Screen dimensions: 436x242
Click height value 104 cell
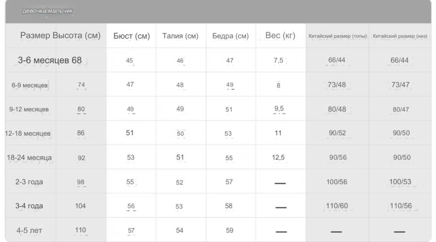point(80,206)
